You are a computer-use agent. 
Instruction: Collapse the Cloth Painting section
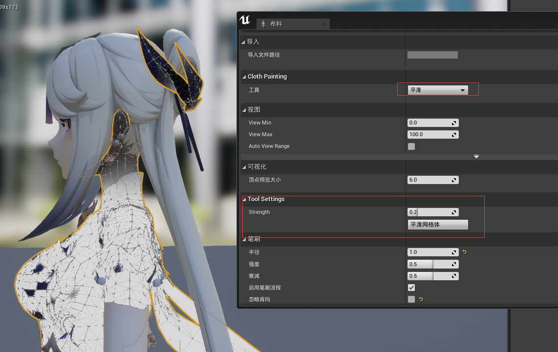click(x=244, y=77)
